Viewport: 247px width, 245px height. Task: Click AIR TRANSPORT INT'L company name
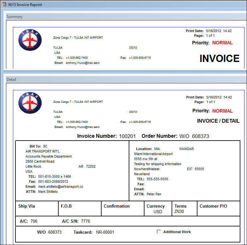coord(43,151)
